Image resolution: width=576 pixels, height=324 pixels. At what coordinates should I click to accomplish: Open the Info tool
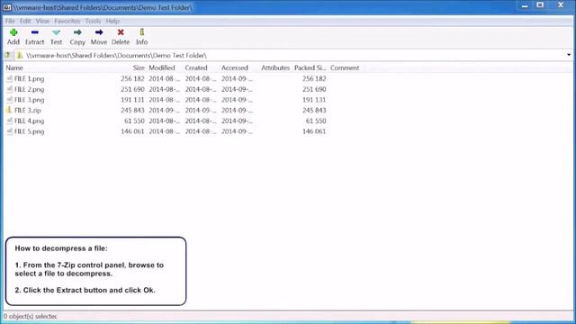coord(141,37)
